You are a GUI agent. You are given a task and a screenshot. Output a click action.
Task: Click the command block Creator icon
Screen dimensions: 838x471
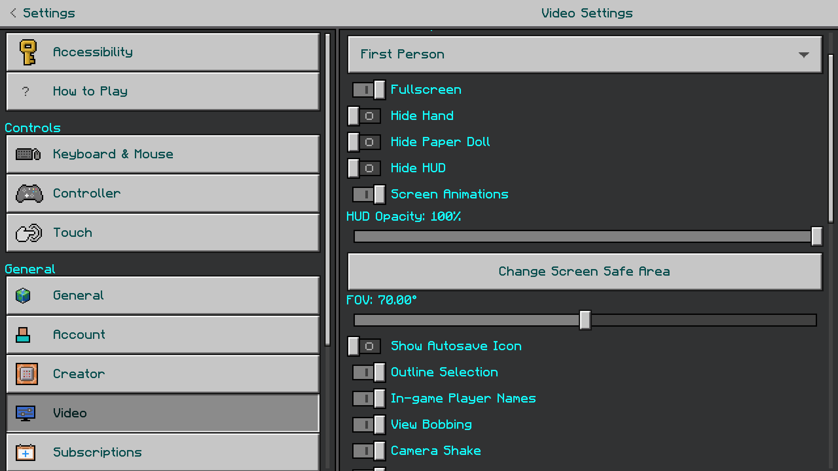click(x=27, y=374)
